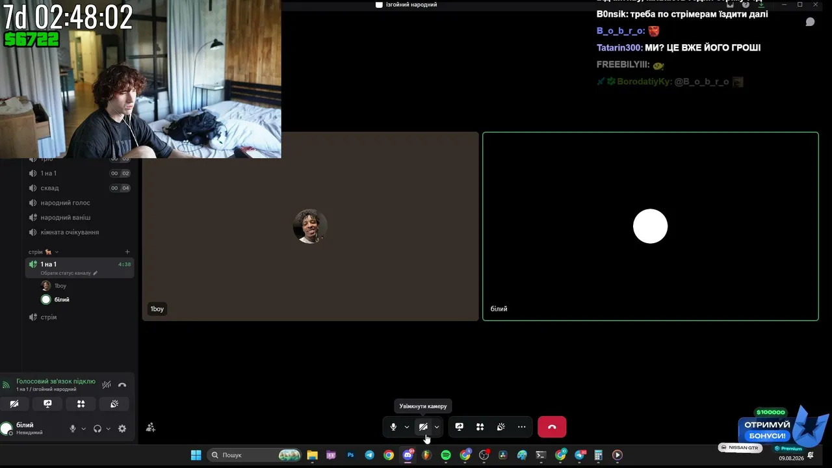Open DaVinci Resolve from the taskbar
This screenshot has width=832, height=468.
[x=503, y=455]
